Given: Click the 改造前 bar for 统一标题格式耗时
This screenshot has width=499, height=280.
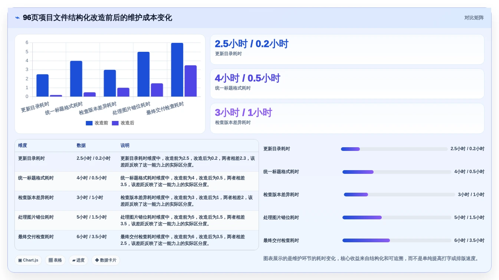Looking at the screenshot, I should tap(76, 79).
